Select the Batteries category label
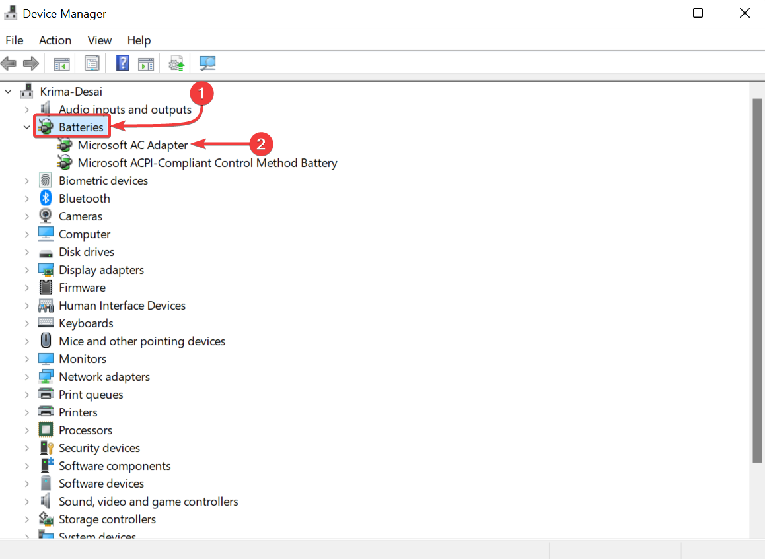 81,127
